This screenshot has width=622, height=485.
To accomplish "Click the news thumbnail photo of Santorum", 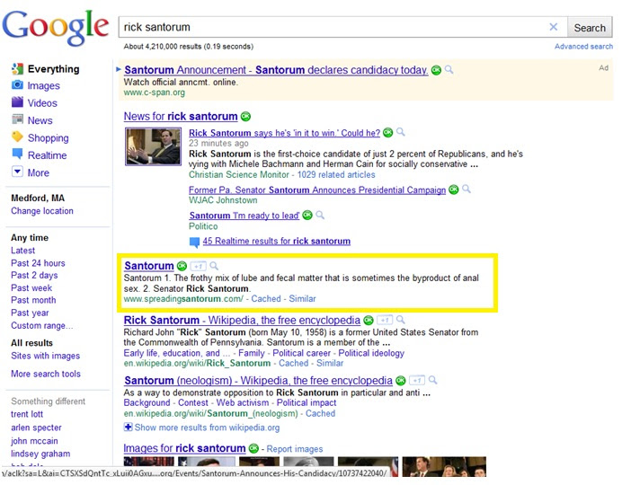I will 153,146.
